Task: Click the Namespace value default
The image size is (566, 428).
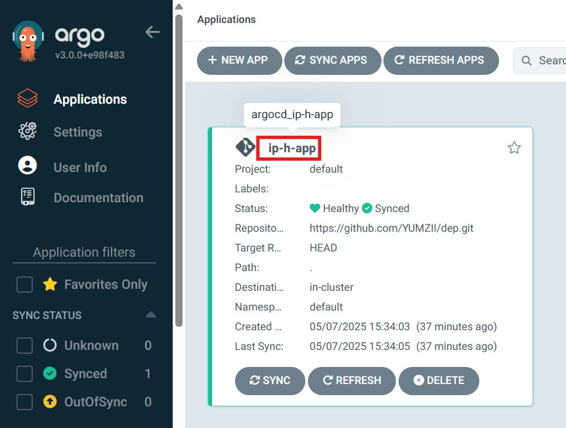Action: [x=326, y=307]
